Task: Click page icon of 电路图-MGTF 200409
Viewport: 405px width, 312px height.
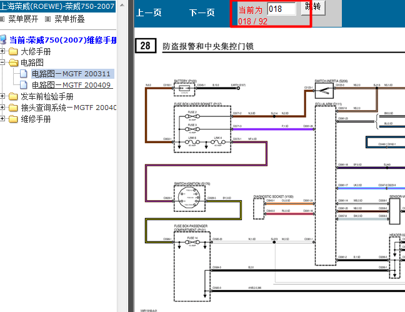Action: [24, 85]
